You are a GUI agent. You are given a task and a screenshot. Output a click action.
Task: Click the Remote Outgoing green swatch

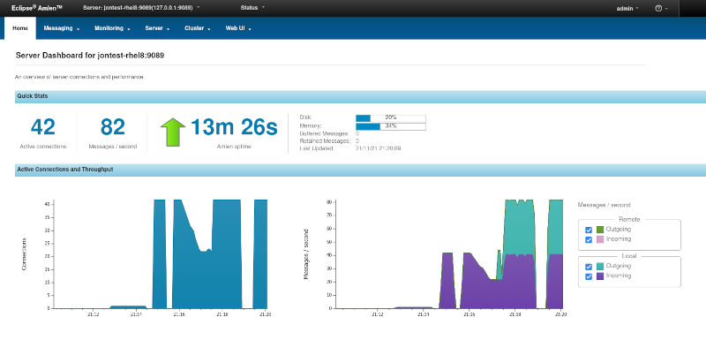point(600,230)
